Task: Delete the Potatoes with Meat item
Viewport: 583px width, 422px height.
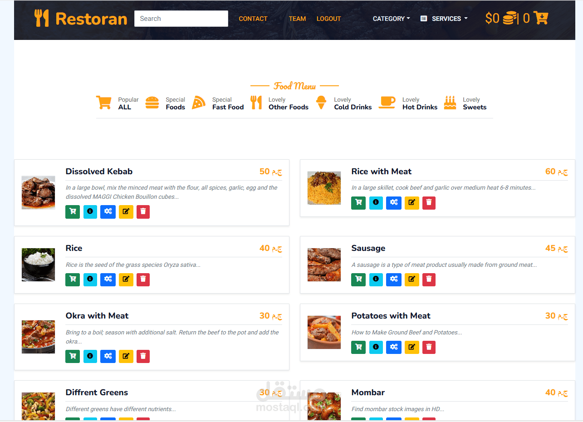Action: click(x=429, y=347)
